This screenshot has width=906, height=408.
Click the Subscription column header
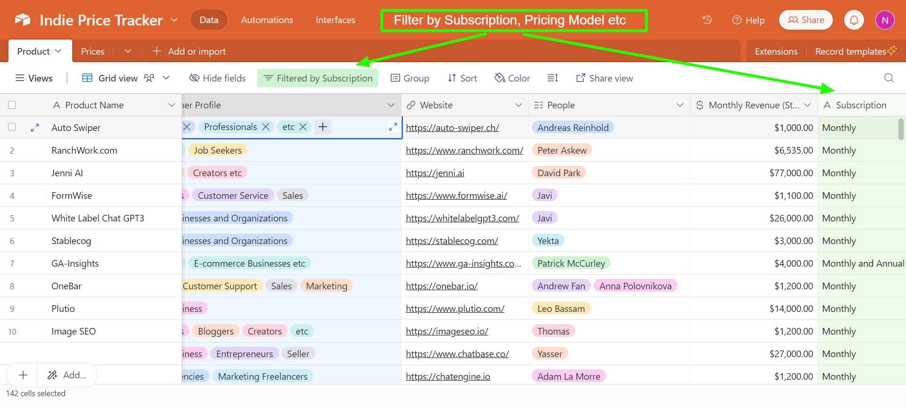(862, 105)
